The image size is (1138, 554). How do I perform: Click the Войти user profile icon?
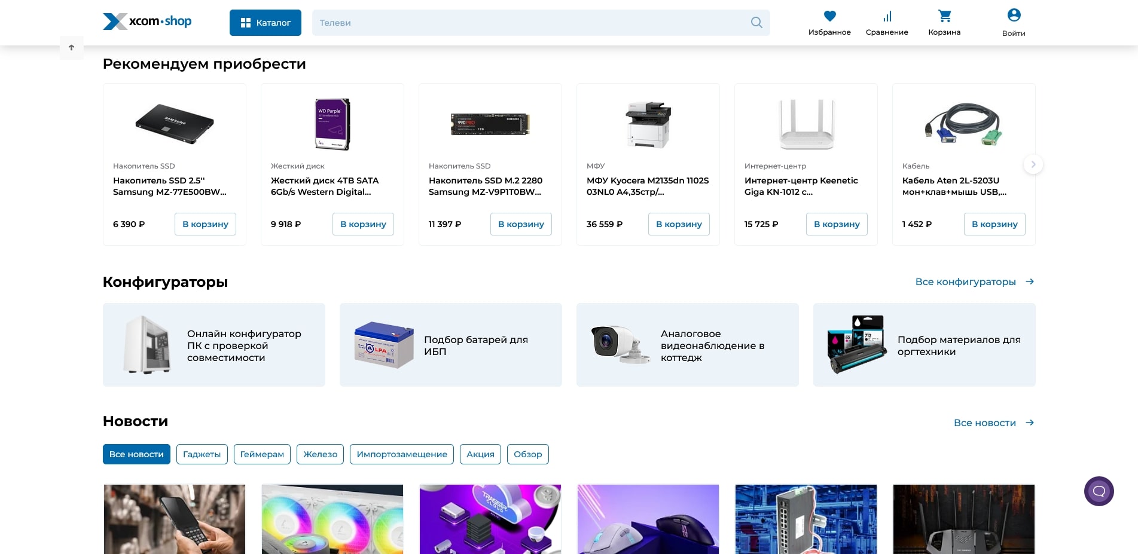click(x=1014, y=15)
